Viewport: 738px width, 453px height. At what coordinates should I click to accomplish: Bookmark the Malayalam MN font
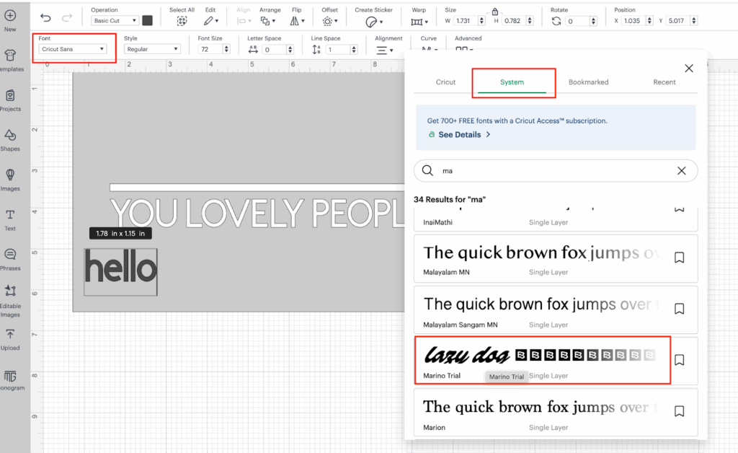[679, 257]
